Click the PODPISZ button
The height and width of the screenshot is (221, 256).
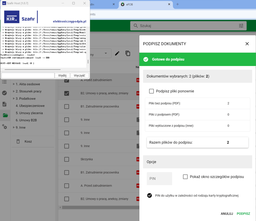[x=243, y=213]
